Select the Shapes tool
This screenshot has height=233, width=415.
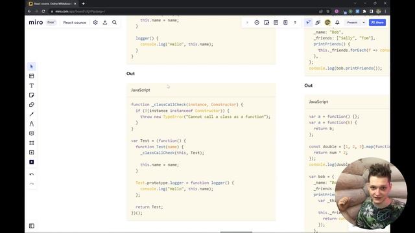click(32, 105)
